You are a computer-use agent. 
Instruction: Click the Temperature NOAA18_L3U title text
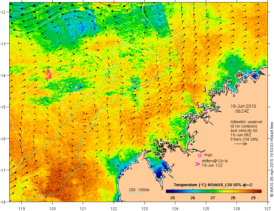(x=213, y=185)
